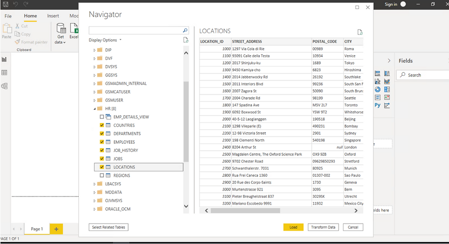Expand the GSMADMIN_INTERNAL folder
Viewport: 449px width, 244px height.
[x=94, y=83]
